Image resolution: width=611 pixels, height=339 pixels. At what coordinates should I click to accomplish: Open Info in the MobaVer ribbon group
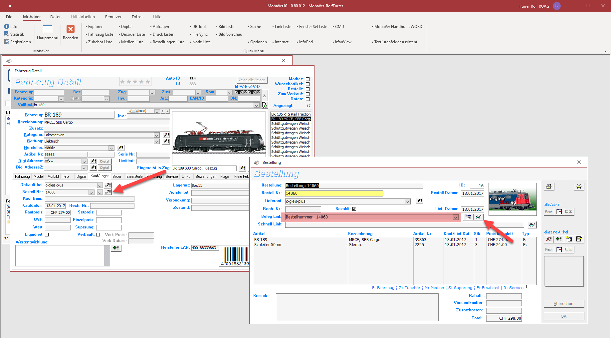click(11, 26)
